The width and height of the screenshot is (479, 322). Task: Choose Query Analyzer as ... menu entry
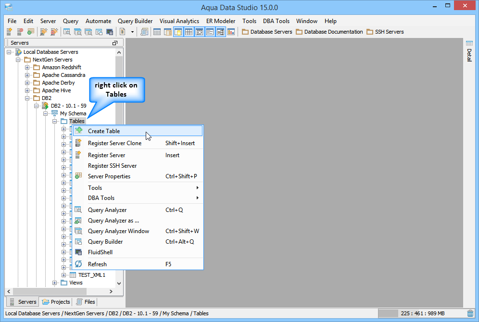138,221
